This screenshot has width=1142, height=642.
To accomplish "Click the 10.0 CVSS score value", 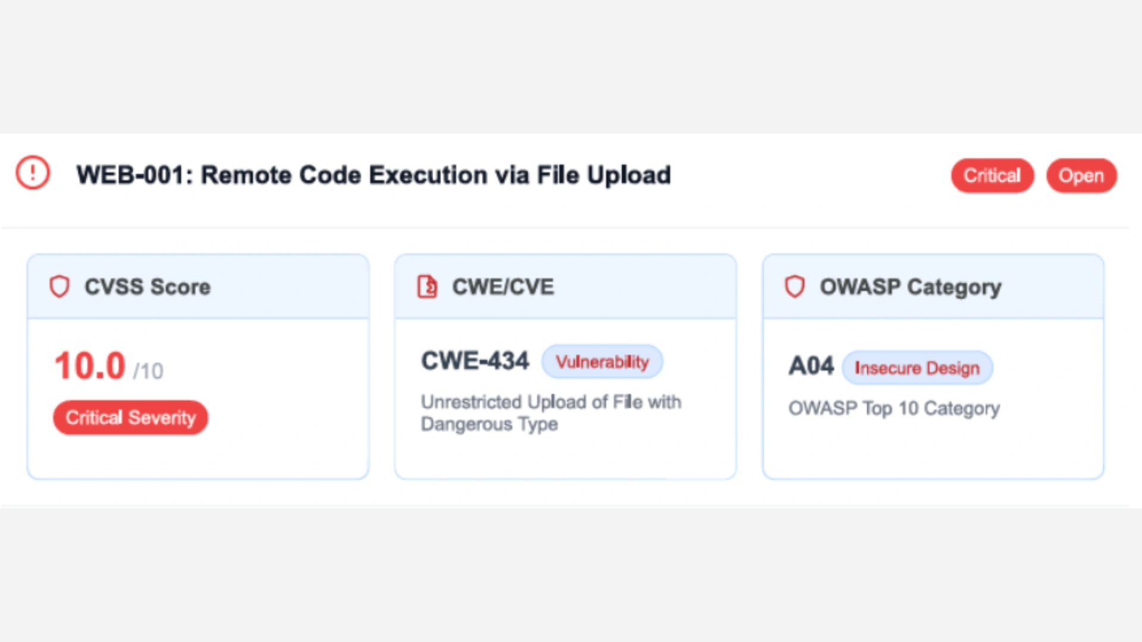I will pos(90,366).
